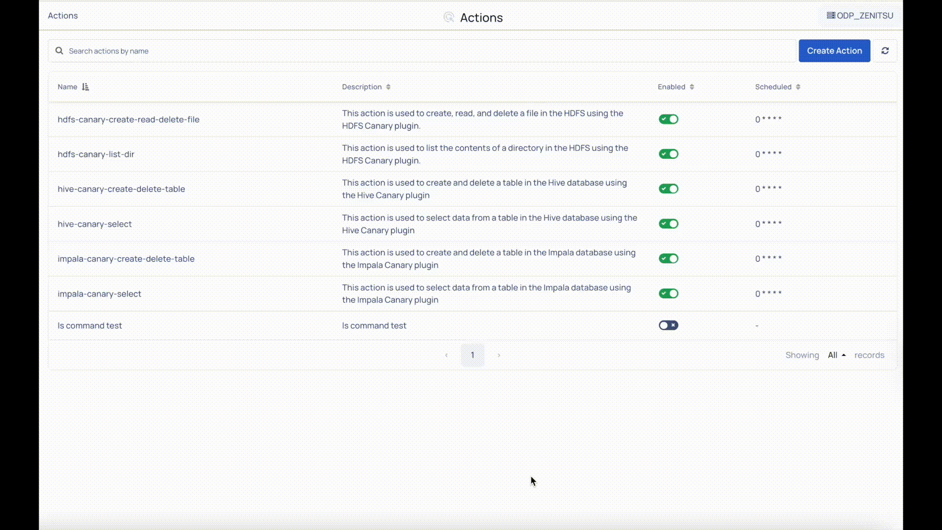This screenshot has height=530, width=942.
Task: Click the Enabled column sort icon
Action: pos(692,87)
